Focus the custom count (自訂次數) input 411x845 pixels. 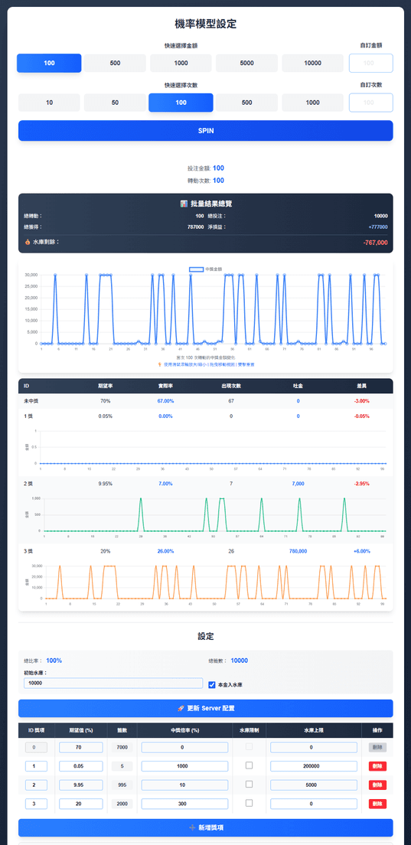[370, 103]
